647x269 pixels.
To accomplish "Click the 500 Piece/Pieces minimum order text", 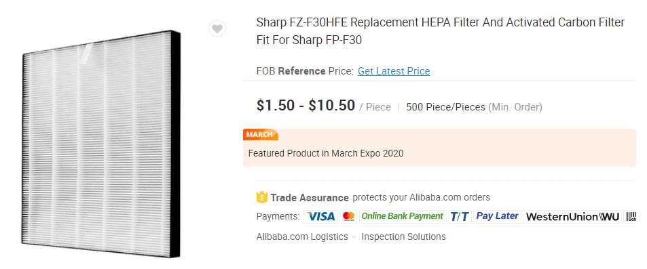I will 474,107.
